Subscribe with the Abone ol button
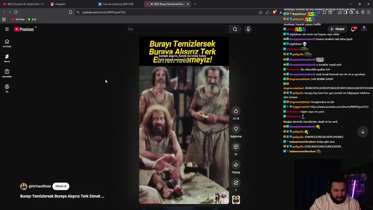373x210 pixels. pyautogui.click(x=61, y=186)
